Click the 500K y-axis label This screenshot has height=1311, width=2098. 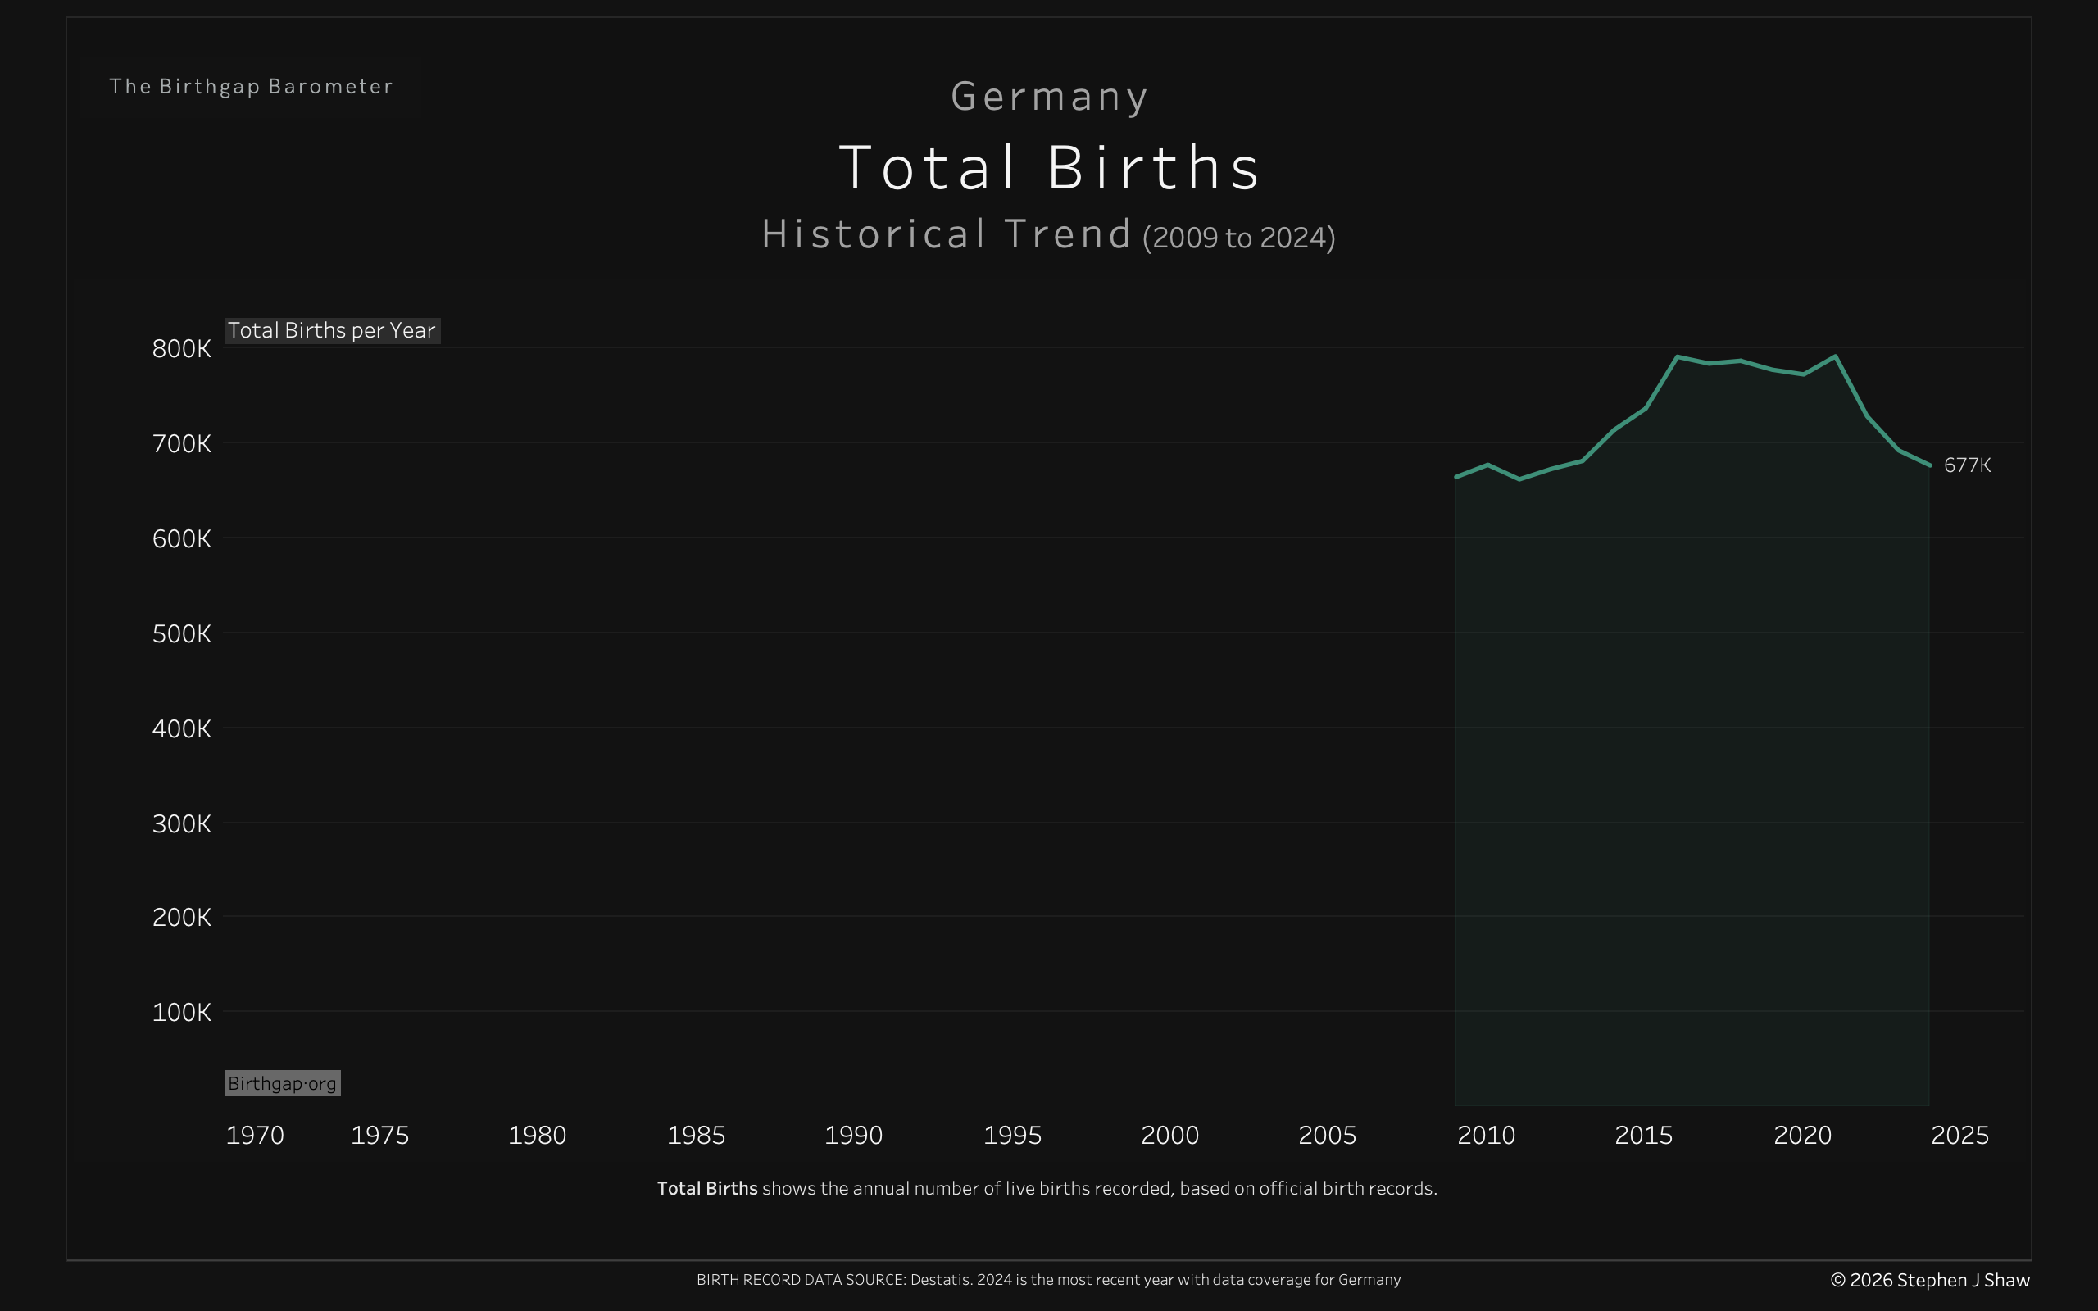pyautogui.click(x=181, y=634)
